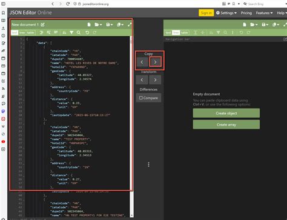287x220 pixels.
Task: Copy left panel content to right
Action: point(155,62)
